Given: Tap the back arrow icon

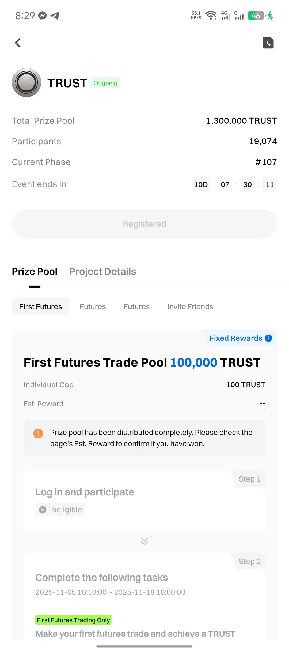Looking at the screenshot, I should [18, 43].
